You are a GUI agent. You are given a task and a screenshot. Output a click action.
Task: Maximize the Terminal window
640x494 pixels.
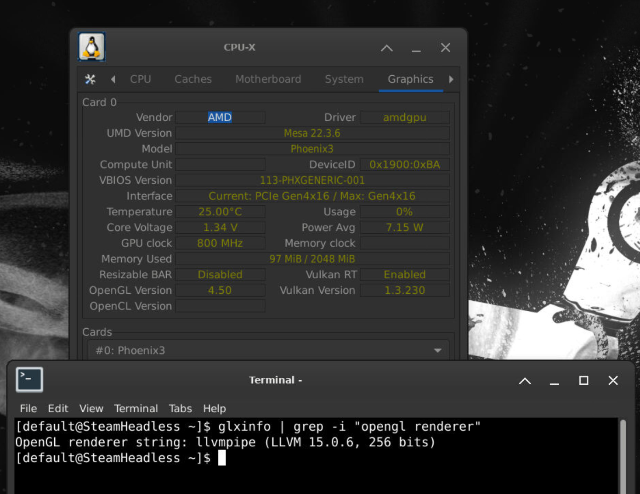tap(583, 381)
